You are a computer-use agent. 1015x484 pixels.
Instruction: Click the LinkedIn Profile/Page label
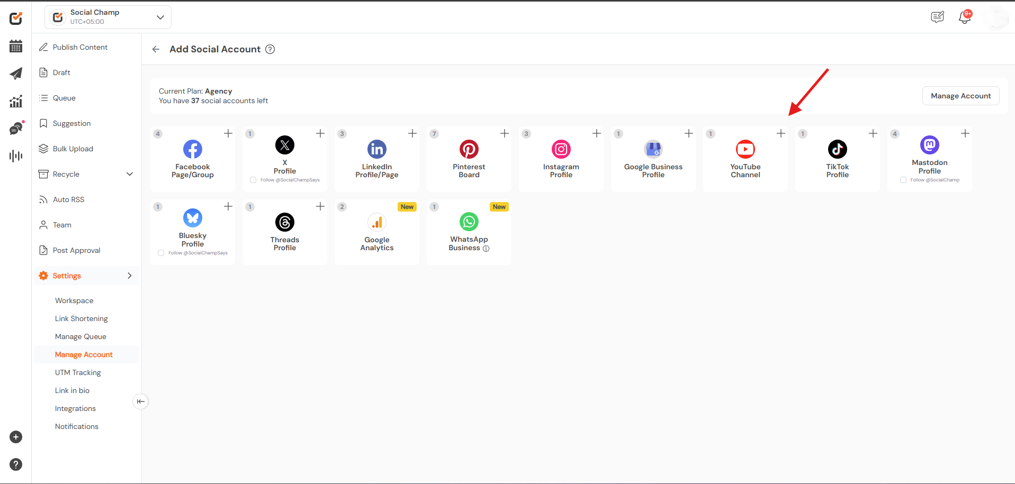[x=377, y=170]
